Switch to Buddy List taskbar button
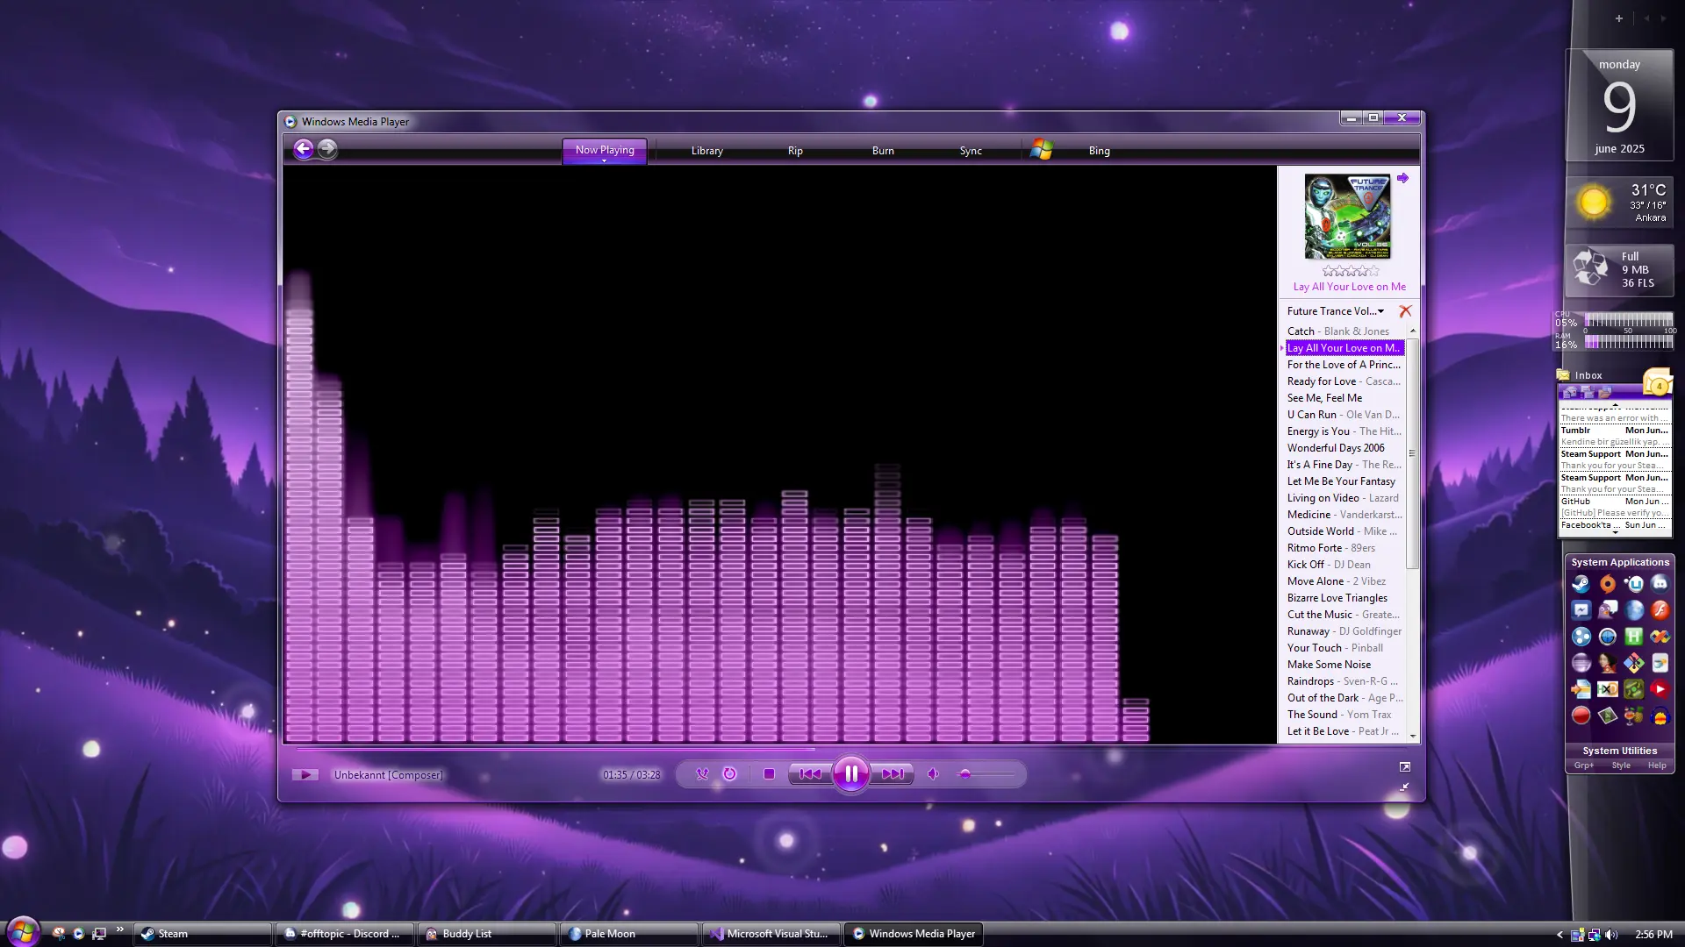Image resolution: width=1685 pixels, height=947 pixels. click(487, 934)
